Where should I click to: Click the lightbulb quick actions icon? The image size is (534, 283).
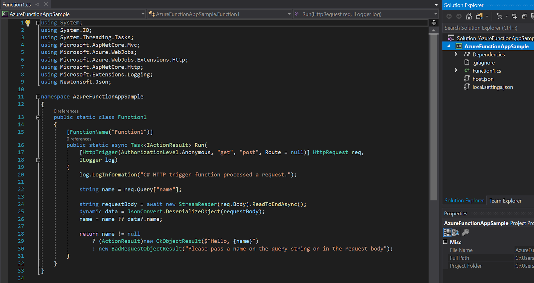(28, 23)
